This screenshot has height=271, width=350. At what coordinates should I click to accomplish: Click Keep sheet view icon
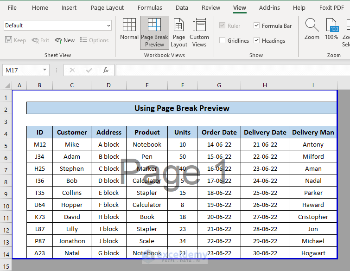tap(8, 40)
